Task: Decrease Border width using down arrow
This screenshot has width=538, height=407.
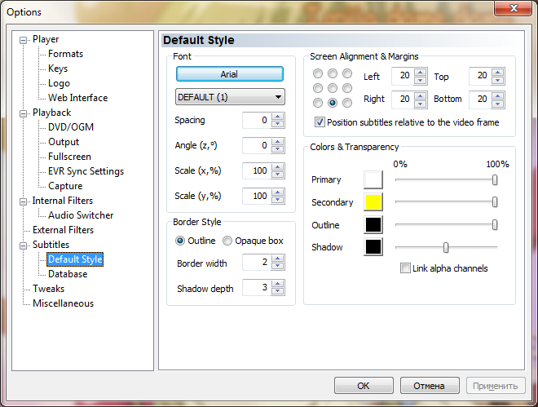Action: [x=278, y=268]
